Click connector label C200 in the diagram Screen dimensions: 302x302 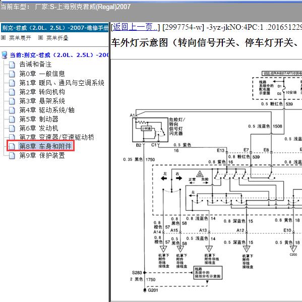click(293, 255)
